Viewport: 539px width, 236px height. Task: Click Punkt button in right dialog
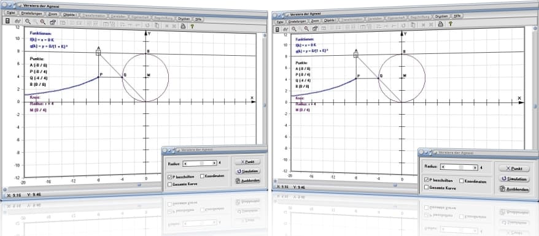[x=514, y=169]
